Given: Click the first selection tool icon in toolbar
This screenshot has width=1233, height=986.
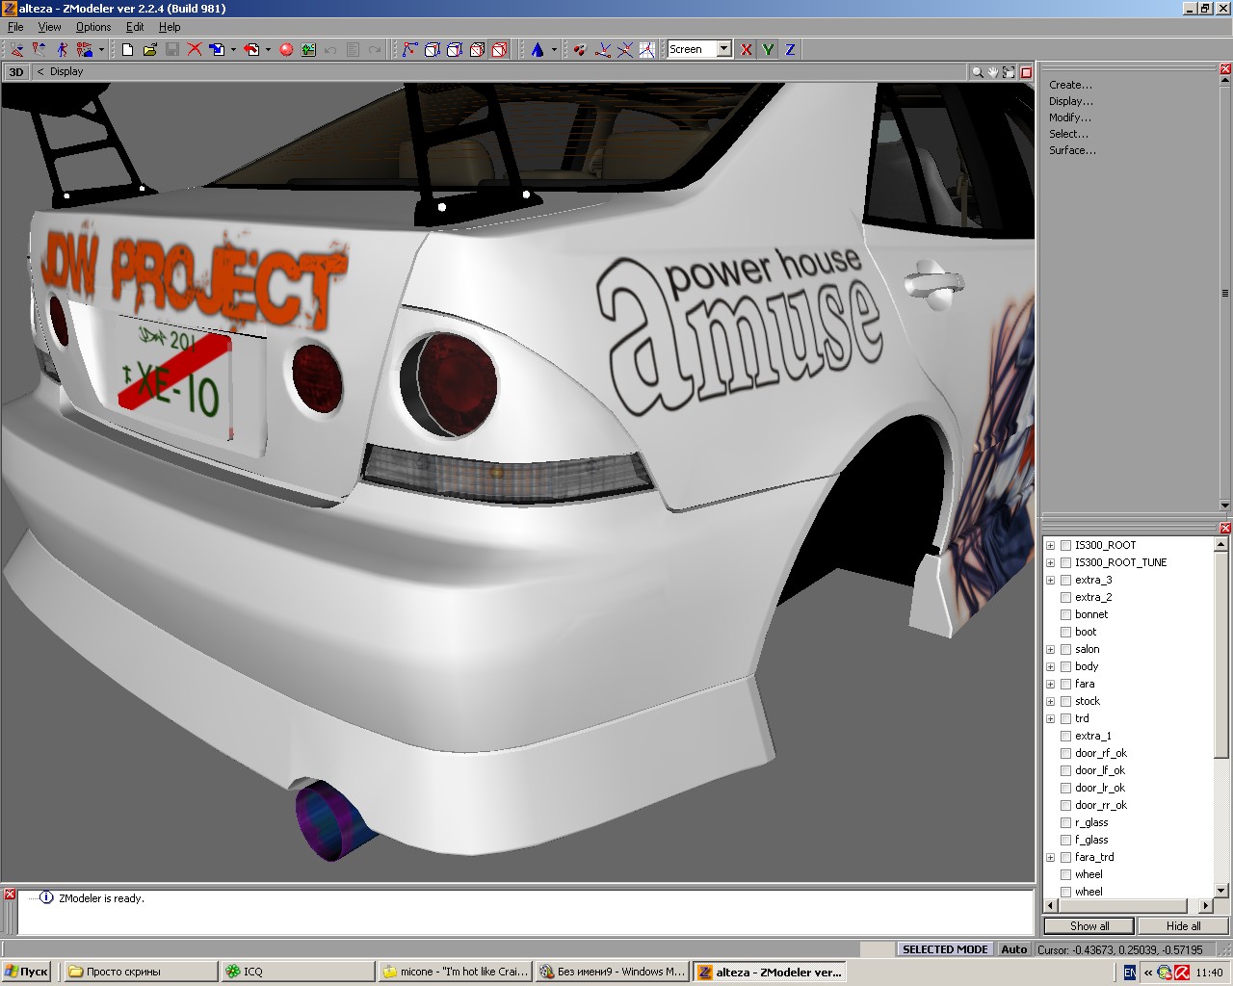Looking at the screenshot, I should pyautogui.click(x=17, y=49).
